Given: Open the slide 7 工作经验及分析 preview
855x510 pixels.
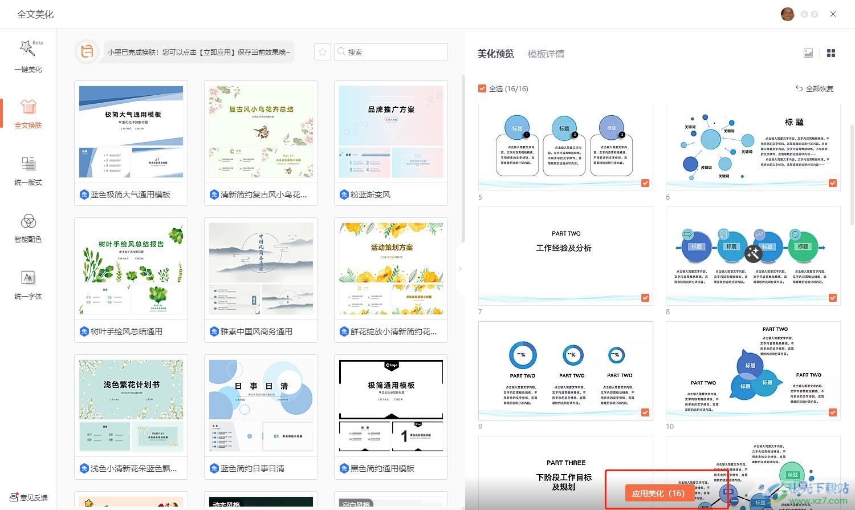Looking at the screenshot, I should pyautogui.click(x=565, y=256).
